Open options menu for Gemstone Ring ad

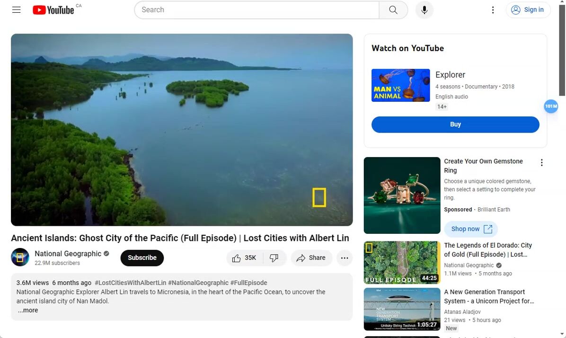(x=541, y=162)
